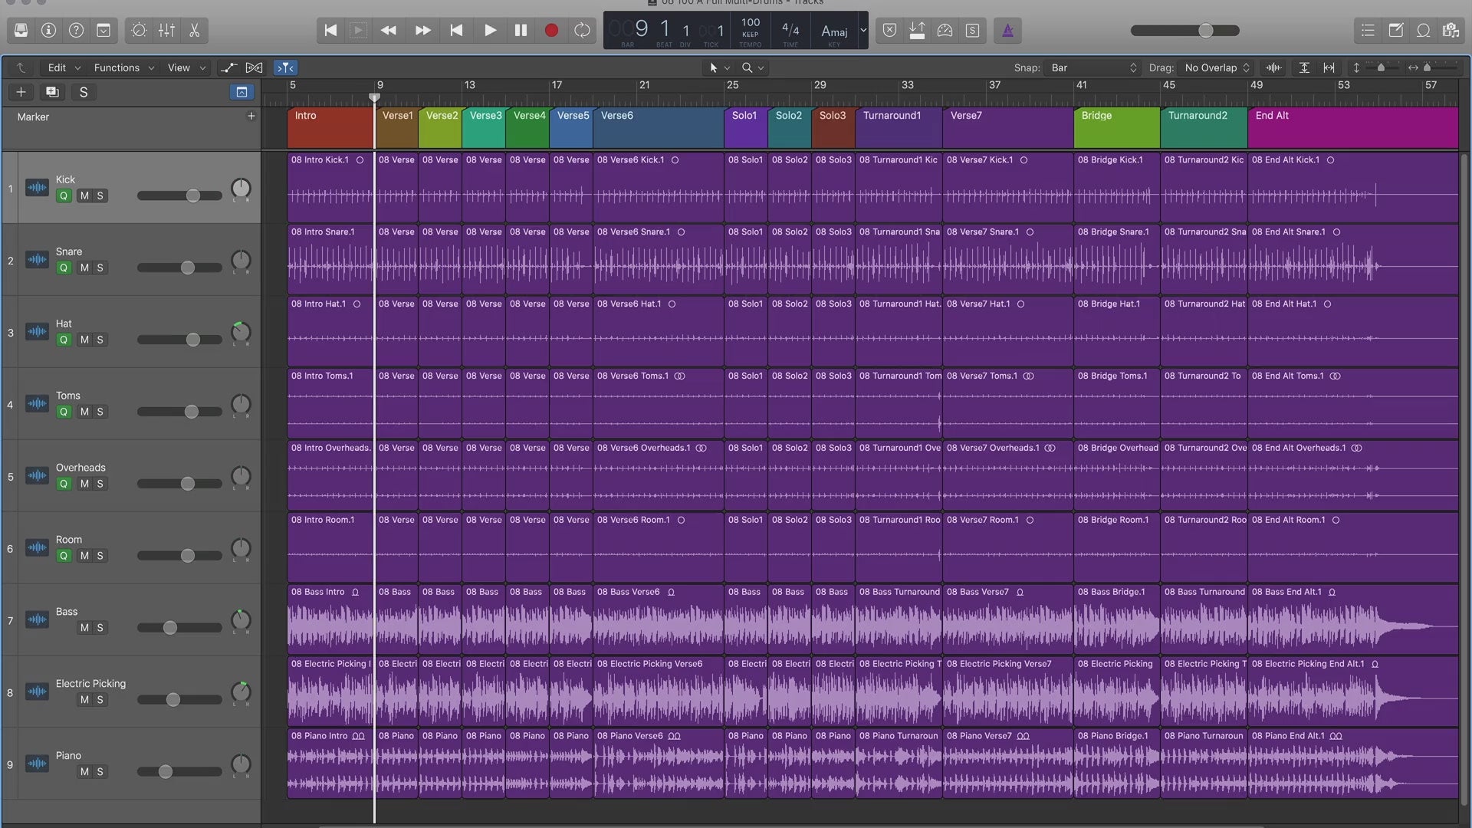Click bar 33 on the ruler
This screenshot has height=828, width=1472.
pos(908,85)
